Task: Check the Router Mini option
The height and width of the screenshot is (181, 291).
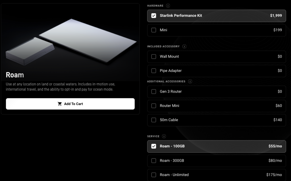Action: pyautogui.click(x=154, y=106)
